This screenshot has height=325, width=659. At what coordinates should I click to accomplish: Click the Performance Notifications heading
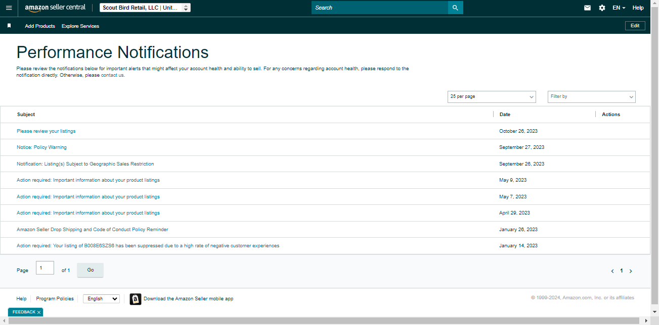click(112, 52)
